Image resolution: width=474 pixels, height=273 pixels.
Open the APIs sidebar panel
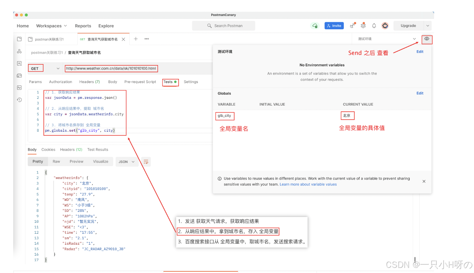[19, 51]
